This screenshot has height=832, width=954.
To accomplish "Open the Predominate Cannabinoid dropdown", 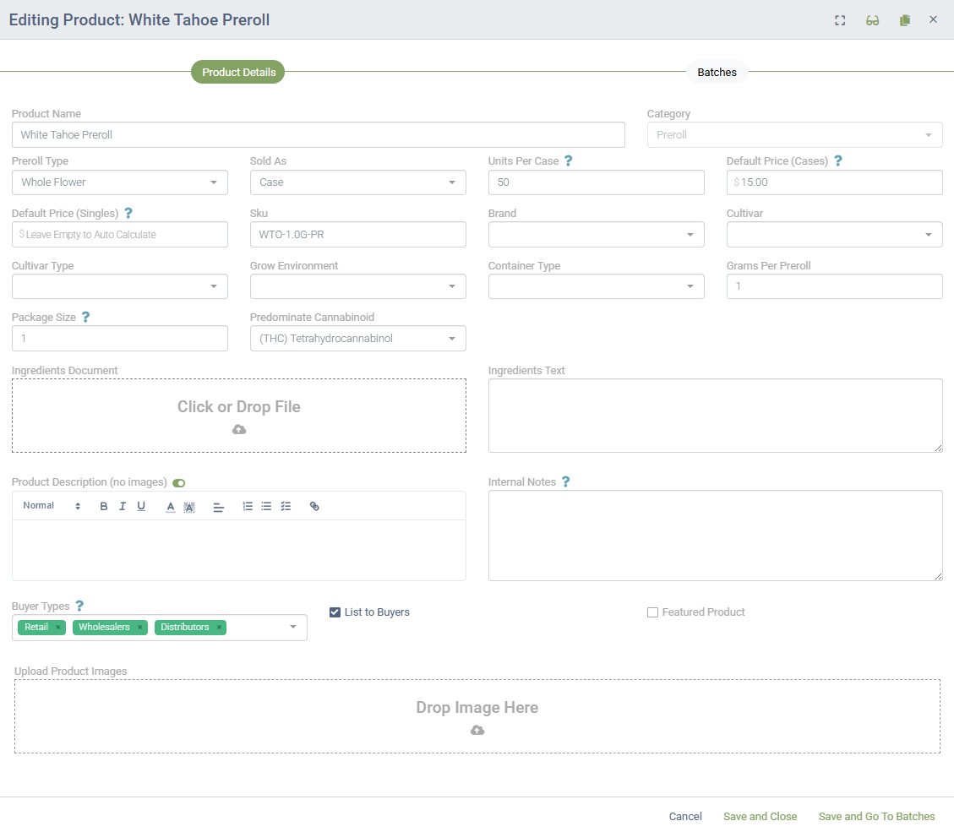I will [x=357, y=339].
